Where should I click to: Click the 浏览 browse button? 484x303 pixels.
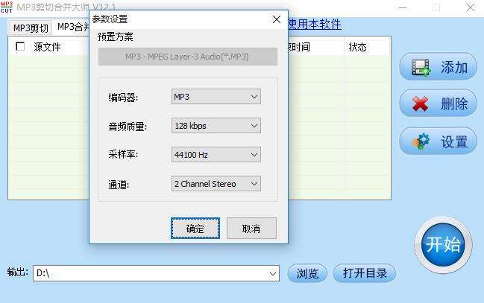pos(307,273)
